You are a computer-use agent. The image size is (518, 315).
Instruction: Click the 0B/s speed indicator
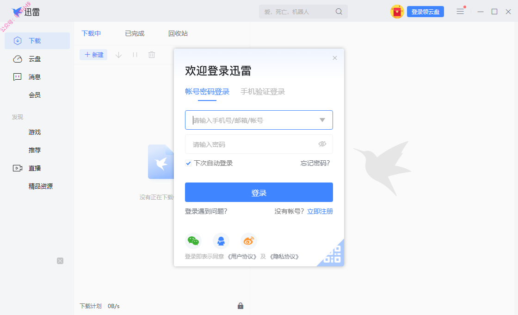pyautogui.click(x=114, y=306)
